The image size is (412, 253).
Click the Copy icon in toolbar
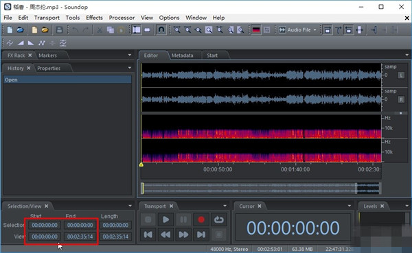pyautogui.click(x=111, y=30)
